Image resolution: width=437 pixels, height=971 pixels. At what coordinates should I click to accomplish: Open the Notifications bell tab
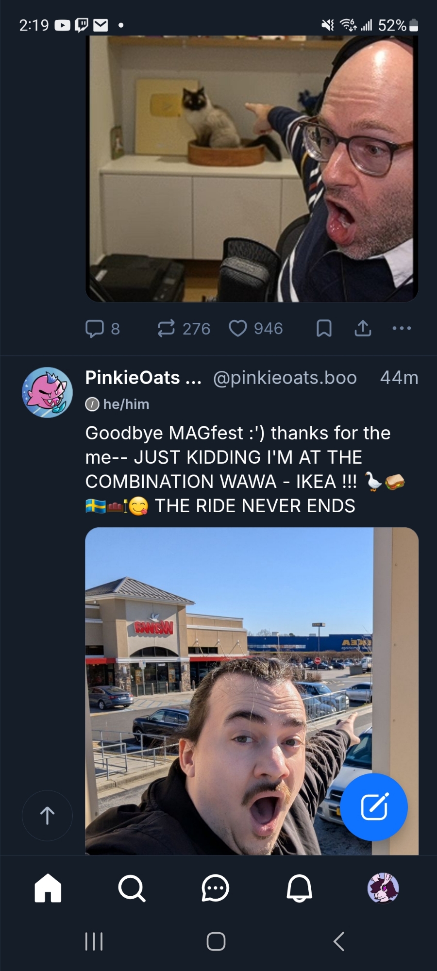tap(299, 888)
